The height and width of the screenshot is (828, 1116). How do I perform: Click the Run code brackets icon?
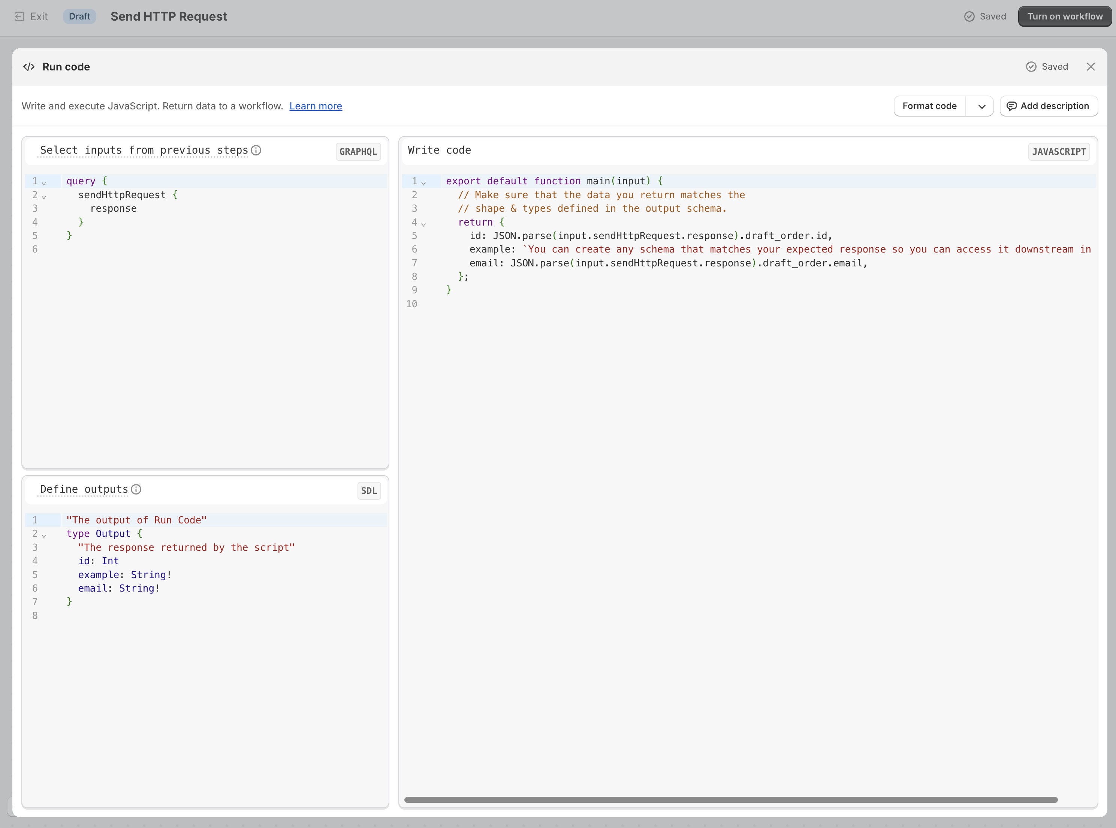[29, 67]
